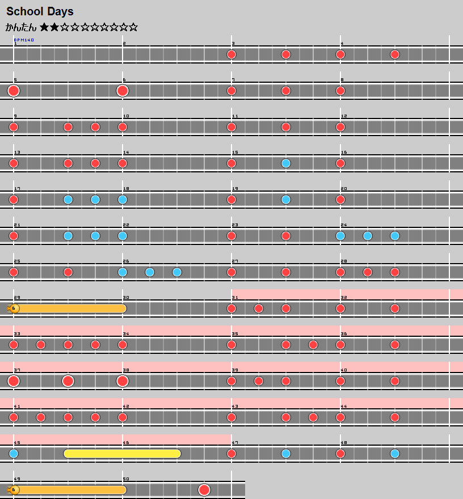The height and width of the screenshot is (499, 463).
Task: Click measure number 27 label
Action: [x=235, y=261]
